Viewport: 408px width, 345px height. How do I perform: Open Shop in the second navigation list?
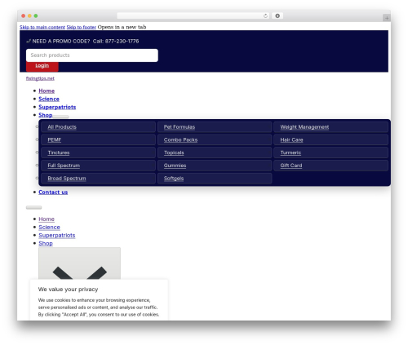[46, 244]
